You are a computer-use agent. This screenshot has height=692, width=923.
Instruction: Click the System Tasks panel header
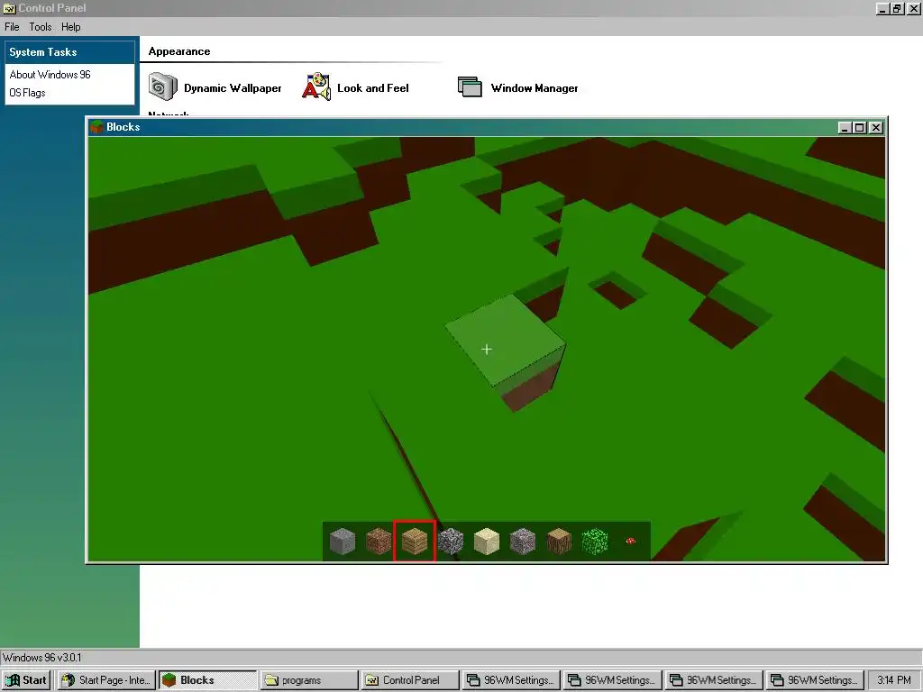[70, 51]
